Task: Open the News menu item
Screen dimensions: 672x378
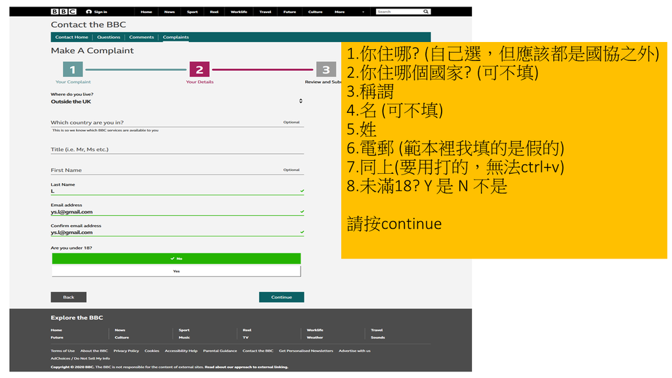Action: tap(169, 12)
